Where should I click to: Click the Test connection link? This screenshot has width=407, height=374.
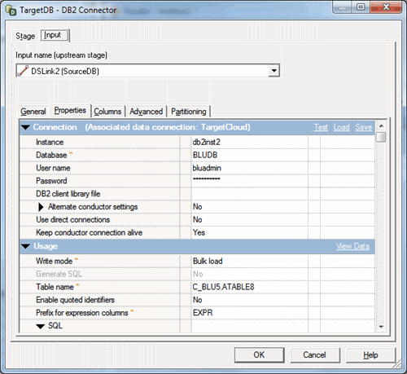321,127
